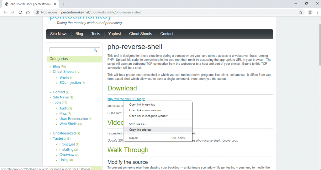Click the Not secure site info icon
The width and height of the screenshot is (321, 170).
(x=37, y=12)
